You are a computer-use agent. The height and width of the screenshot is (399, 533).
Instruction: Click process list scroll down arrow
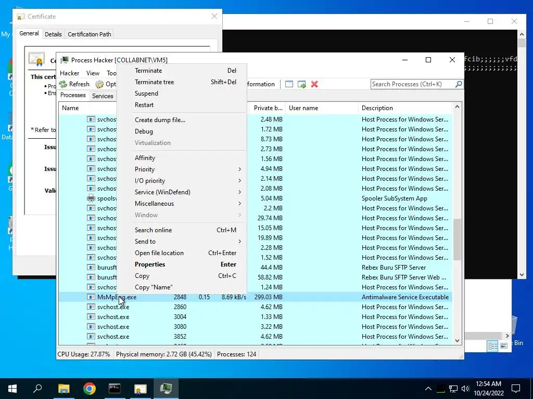point(457,340)
